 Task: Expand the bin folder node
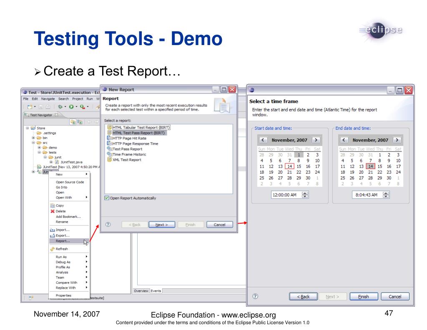tap(33, 138)
